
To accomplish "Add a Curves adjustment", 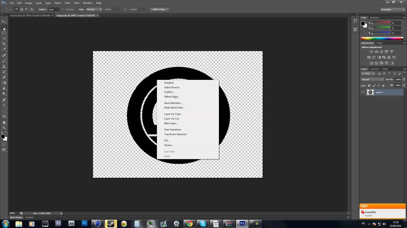I will point(382,52).
